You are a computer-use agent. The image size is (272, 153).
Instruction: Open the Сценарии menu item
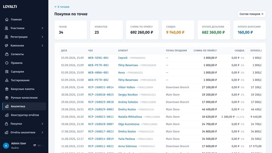coord(24,71)
